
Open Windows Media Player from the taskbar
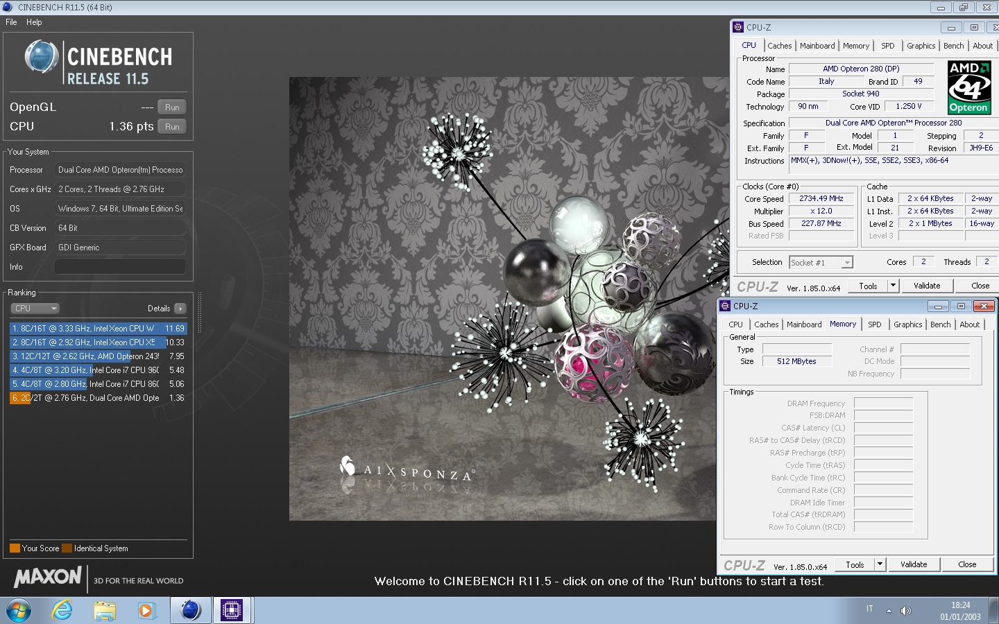click(146, 611)
